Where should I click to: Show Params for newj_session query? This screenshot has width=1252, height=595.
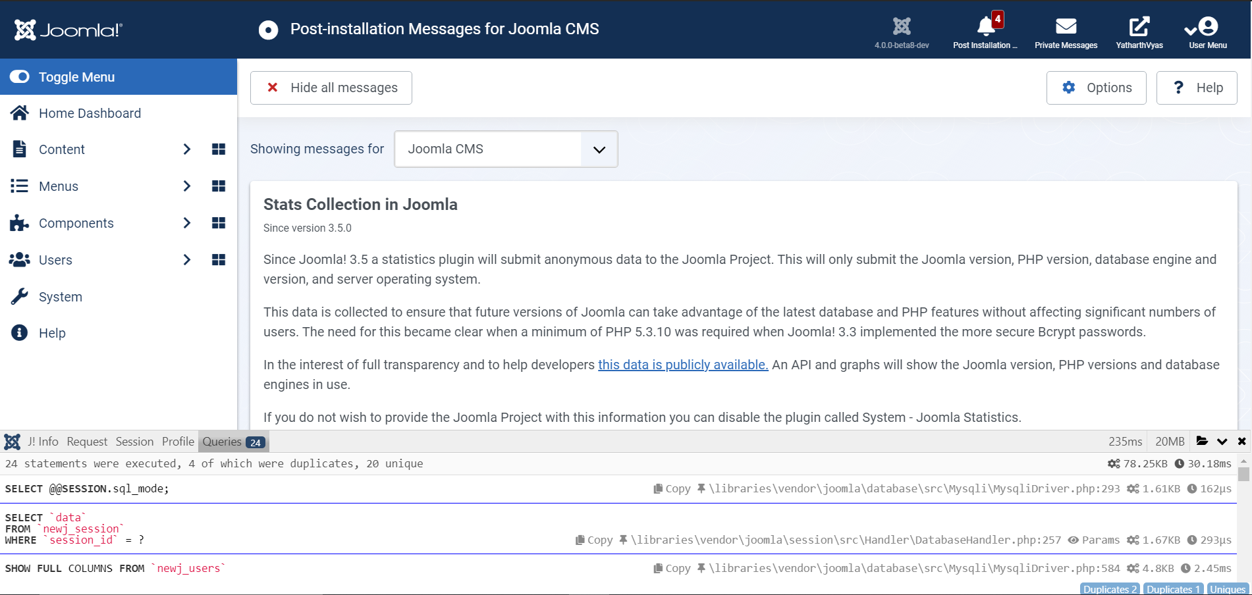1094,540
